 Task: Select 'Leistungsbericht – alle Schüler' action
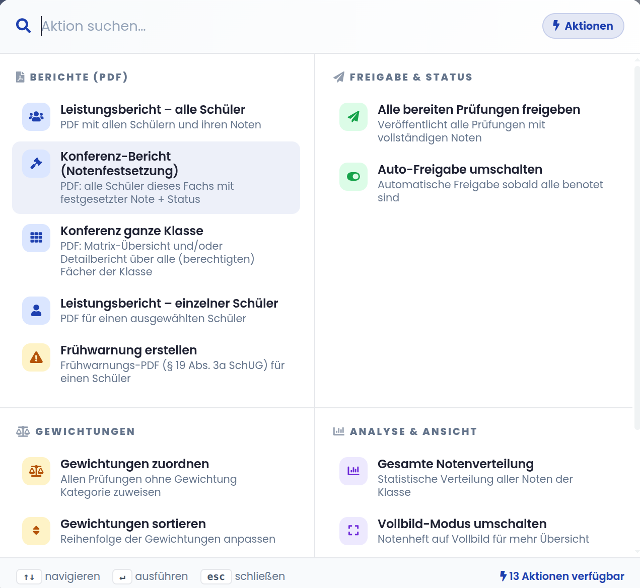156,117
